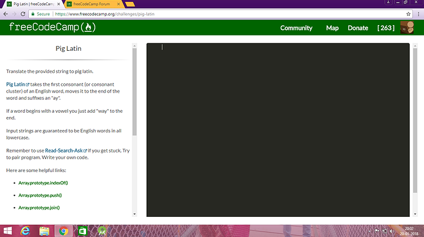Click the Secure padlock icon
This screenshot has width=424, height=237.
point(33,13)
